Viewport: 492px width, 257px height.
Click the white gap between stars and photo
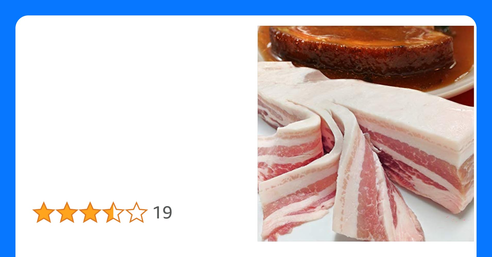click(215, 212)
